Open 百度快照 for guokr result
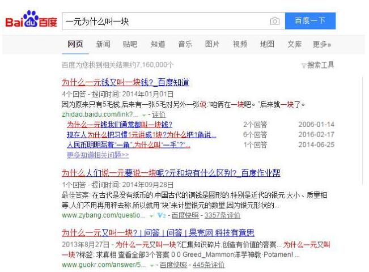The image size is (369, 272). tap(173, 265)
